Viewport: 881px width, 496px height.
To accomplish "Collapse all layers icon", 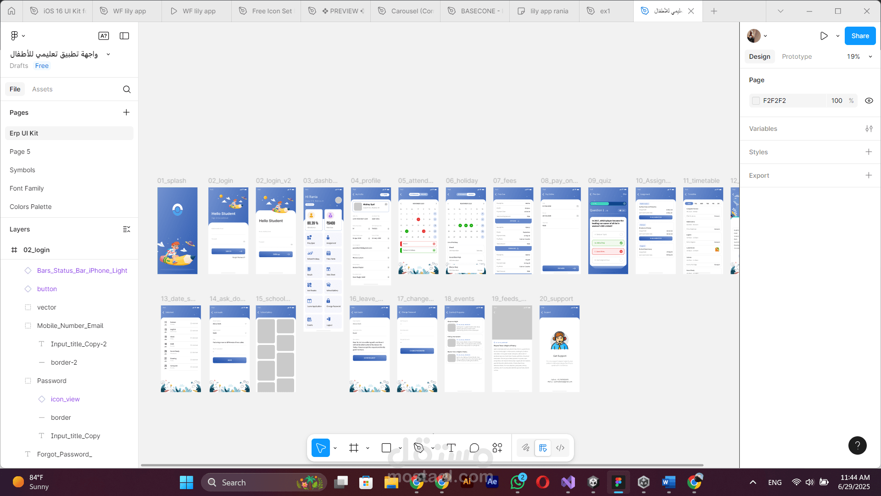I will click(x=127, y=229).
